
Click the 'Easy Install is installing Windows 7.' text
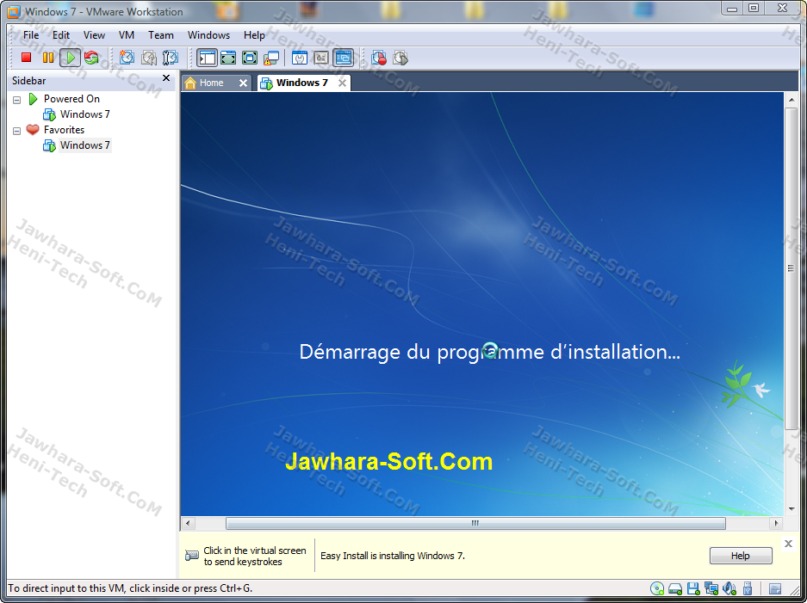coord(392,556)
